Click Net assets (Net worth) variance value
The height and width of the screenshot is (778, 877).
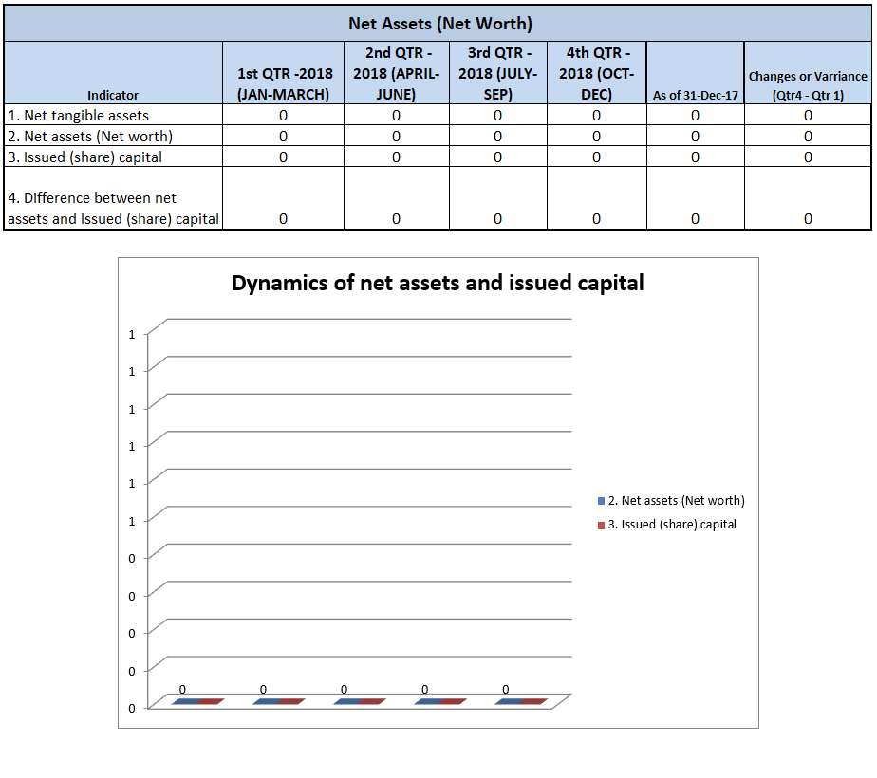pos(809,137)
